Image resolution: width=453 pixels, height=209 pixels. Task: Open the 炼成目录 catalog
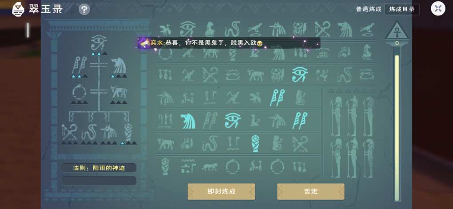[x=402, y=9]
